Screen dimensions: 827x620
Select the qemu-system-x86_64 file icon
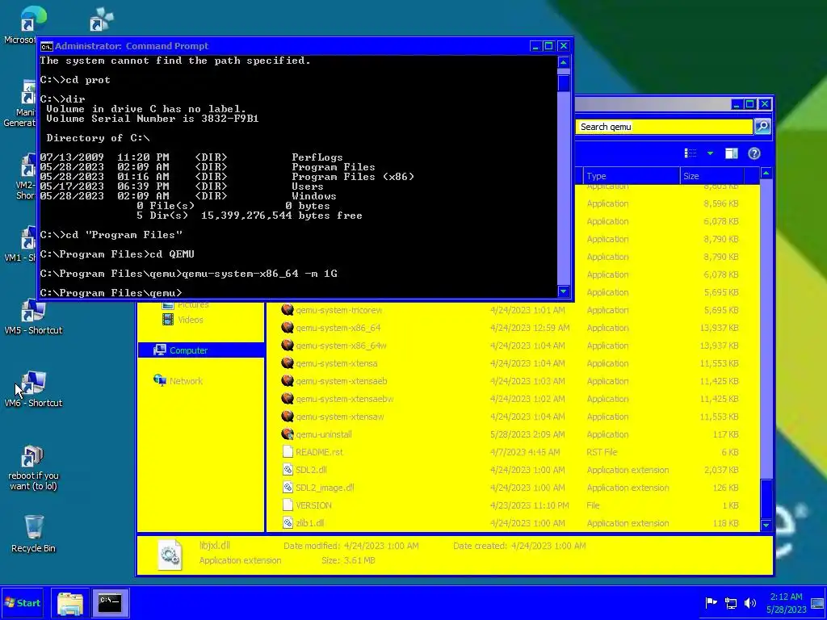tap(288, 328)
